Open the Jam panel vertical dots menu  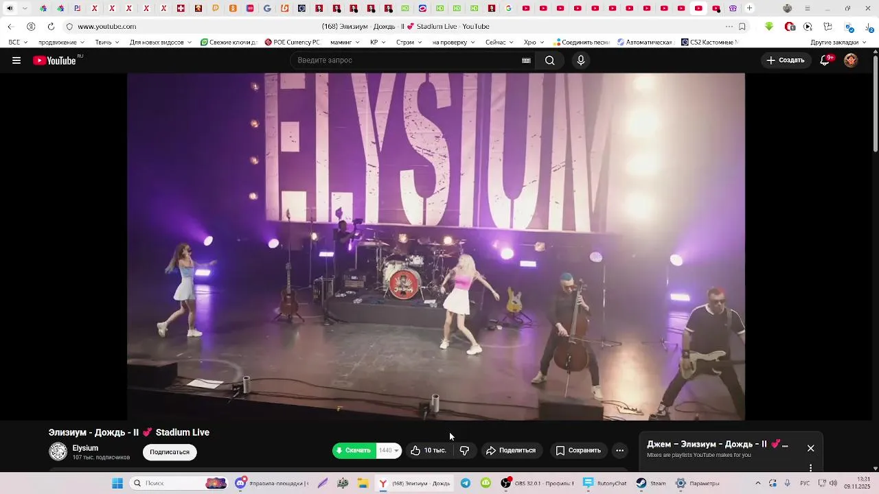coord(811,467)
